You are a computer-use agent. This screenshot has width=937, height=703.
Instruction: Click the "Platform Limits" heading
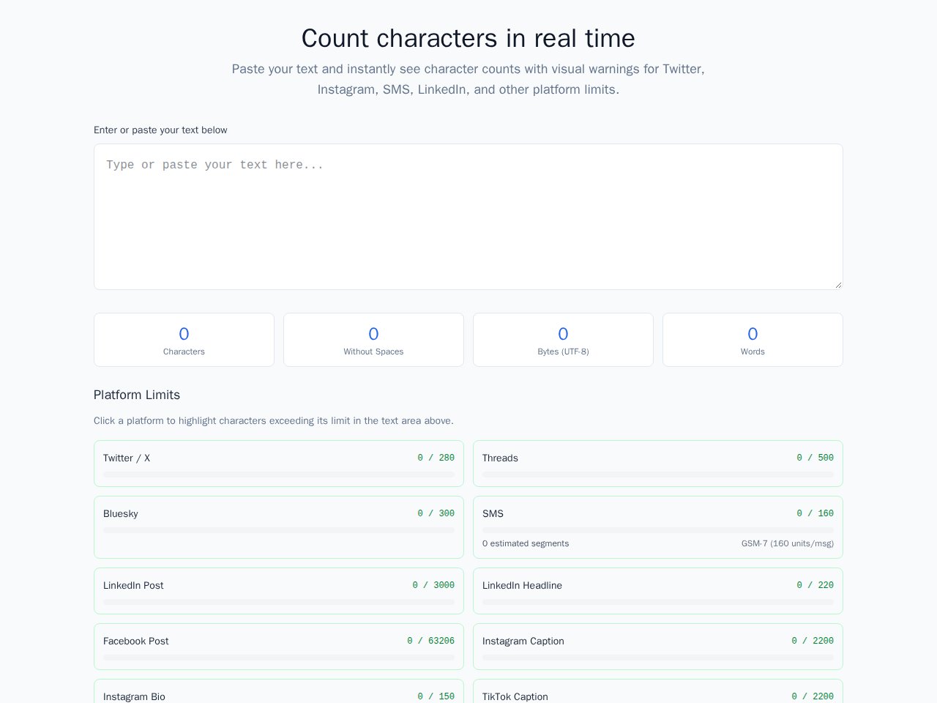pyautogui.click(x=137, y=395)
